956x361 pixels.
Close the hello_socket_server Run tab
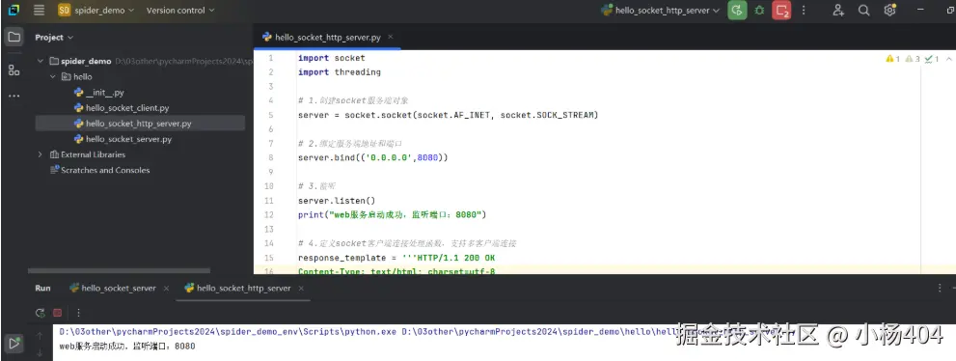(x=166, y=288)
